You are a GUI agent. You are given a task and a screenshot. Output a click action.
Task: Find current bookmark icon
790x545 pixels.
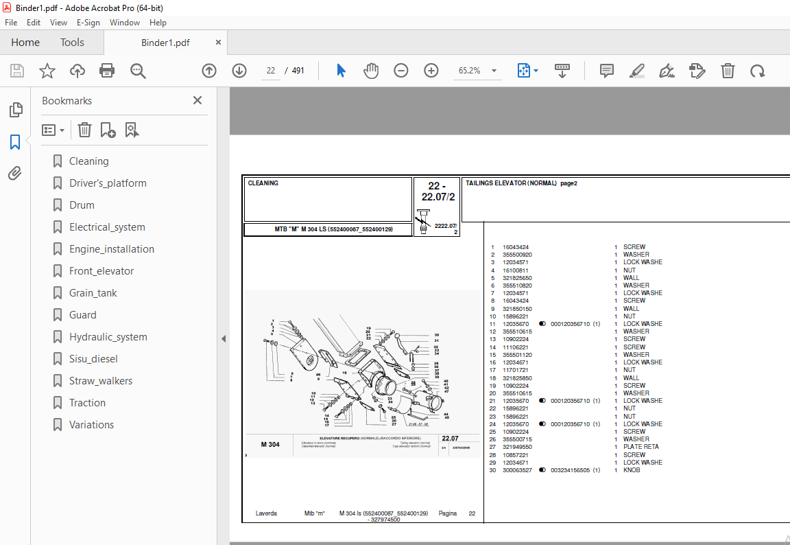point(132,130)
